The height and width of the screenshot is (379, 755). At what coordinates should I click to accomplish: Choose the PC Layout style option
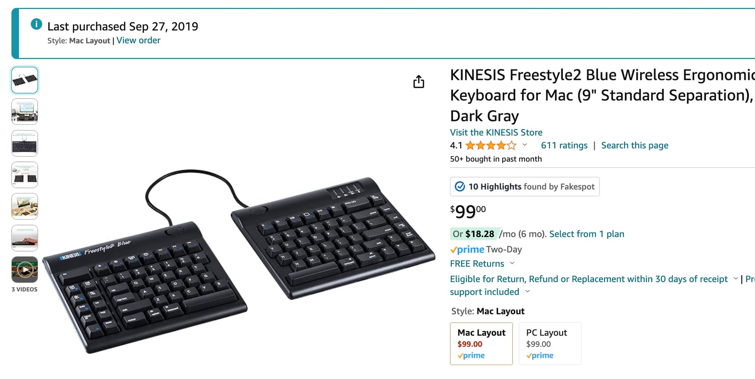pyautogui.click(x=550, y=344)
